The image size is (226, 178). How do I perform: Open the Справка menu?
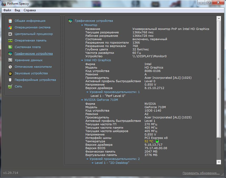(30, 10)
